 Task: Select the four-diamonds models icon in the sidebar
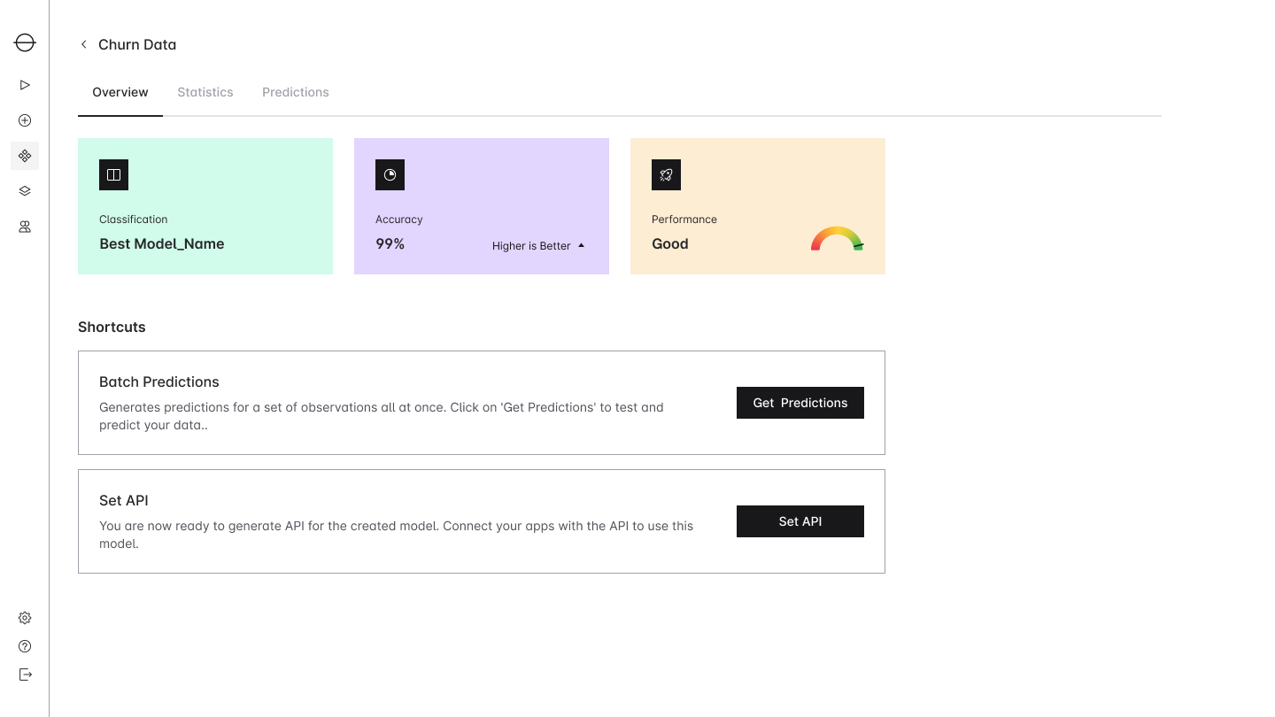coord(25,156)
